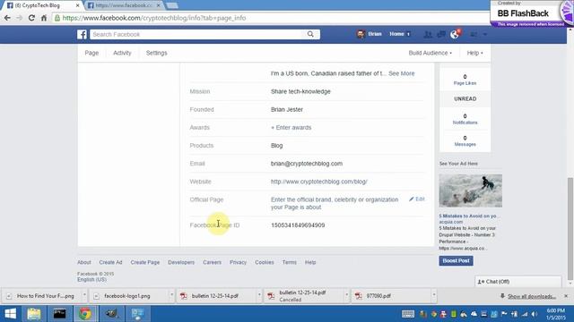Viewport: 574px width, 322px height.
Task: Click the Facebook logo icon
Action: (82, 34)
